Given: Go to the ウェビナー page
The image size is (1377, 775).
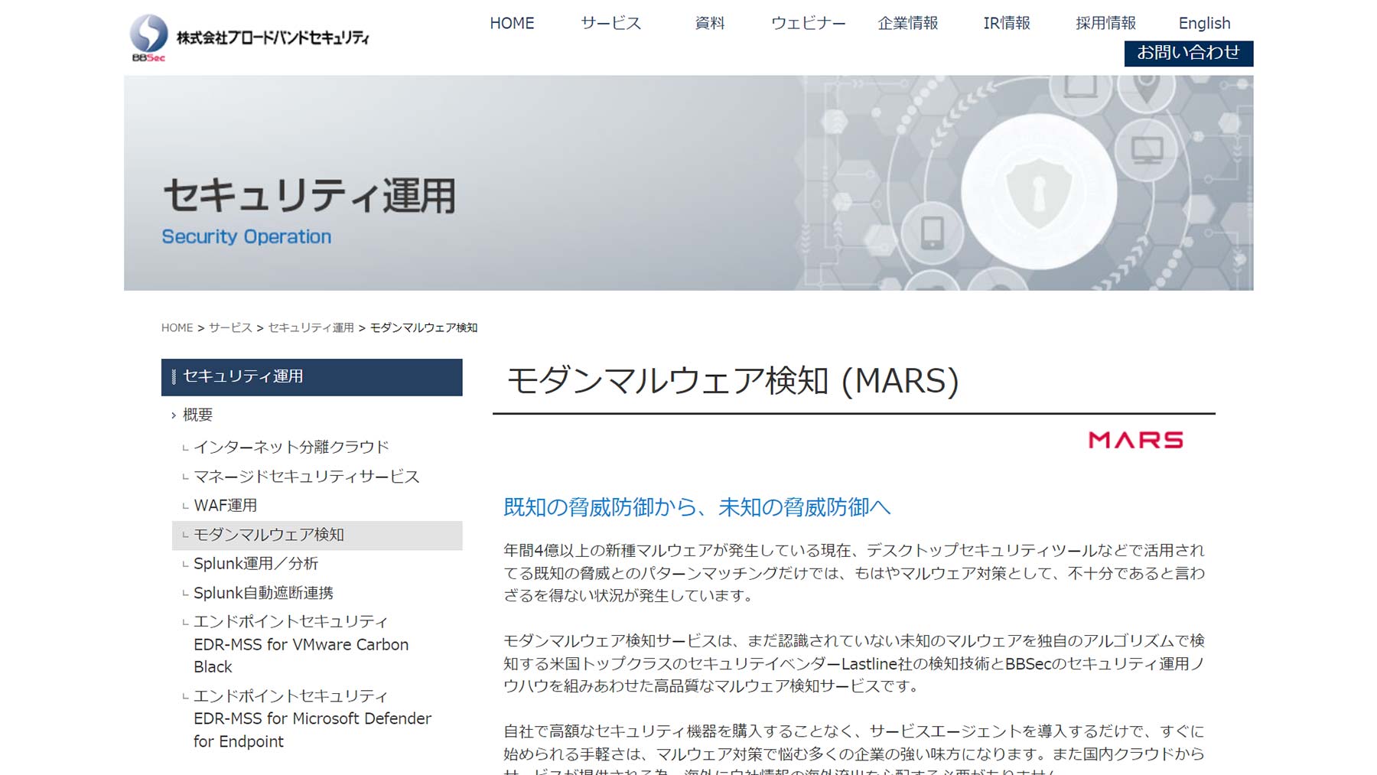Looking at the screenshot, I should point(808,23).
